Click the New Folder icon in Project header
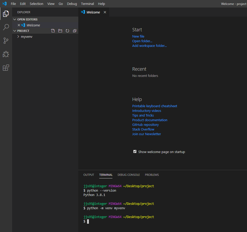The width and height of the screenshot is (247, 232). point(60,31)
